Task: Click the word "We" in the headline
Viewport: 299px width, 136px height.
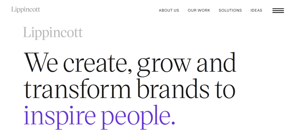Action: [40, 63]
